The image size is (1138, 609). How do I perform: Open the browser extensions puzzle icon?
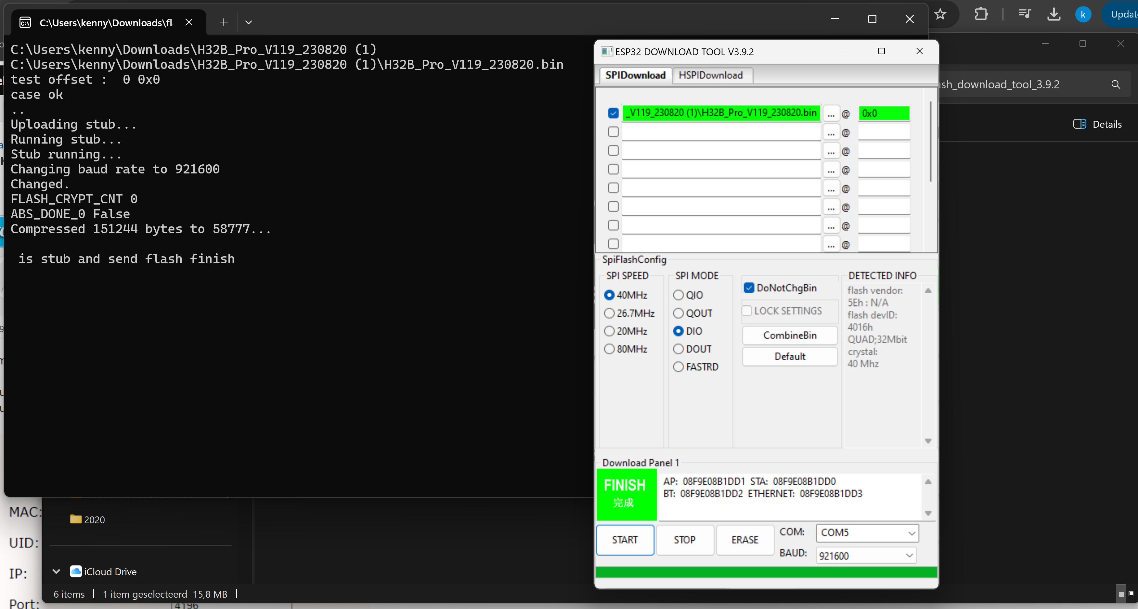tap(981, 14)
